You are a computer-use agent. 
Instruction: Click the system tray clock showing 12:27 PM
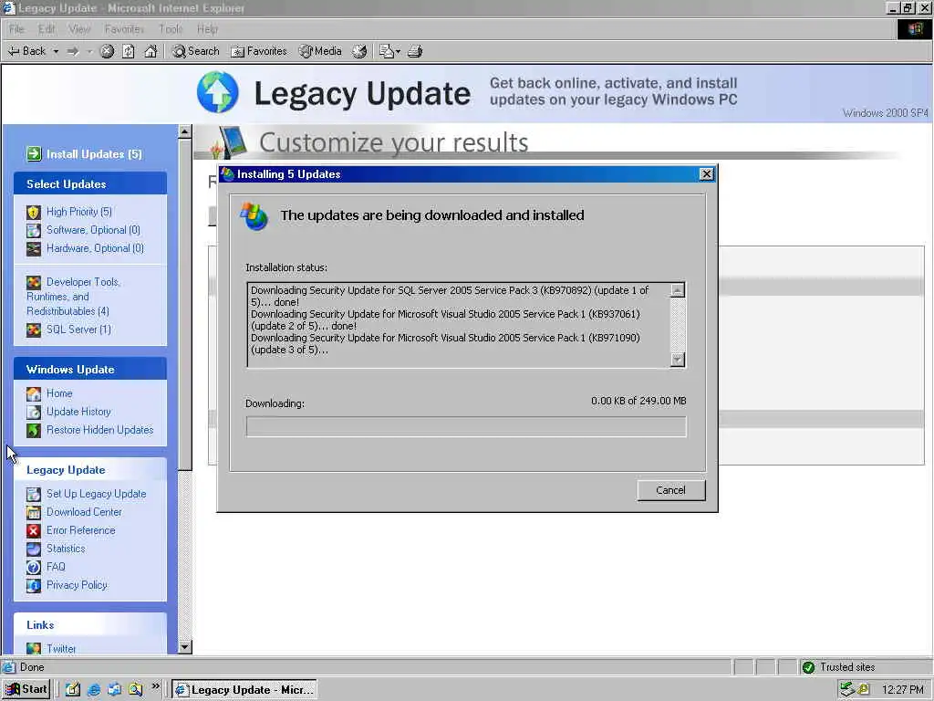tap(902, 690)
